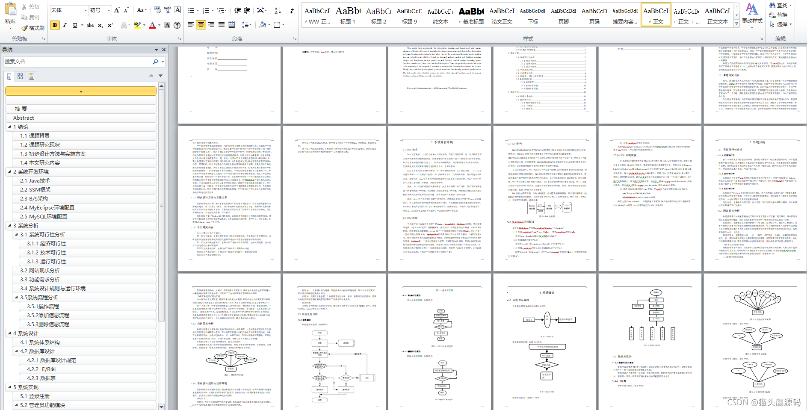
Task: Switch to search results tab in navigation
Action: 31,76
